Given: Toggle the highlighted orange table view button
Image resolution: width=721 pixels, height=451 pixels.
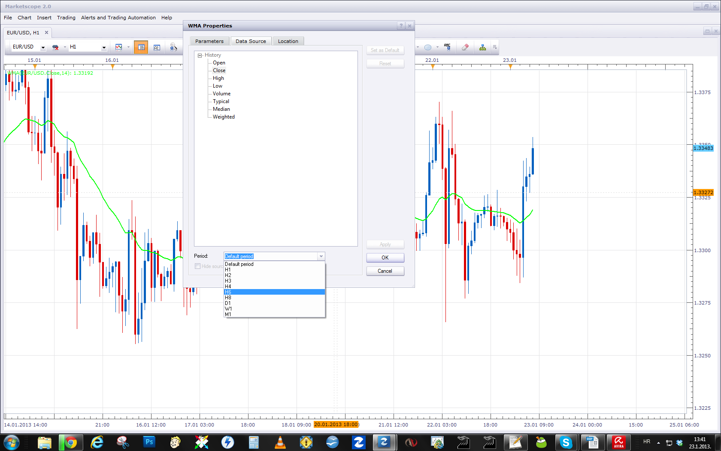Looking at the screenshot, I should 141,47.
